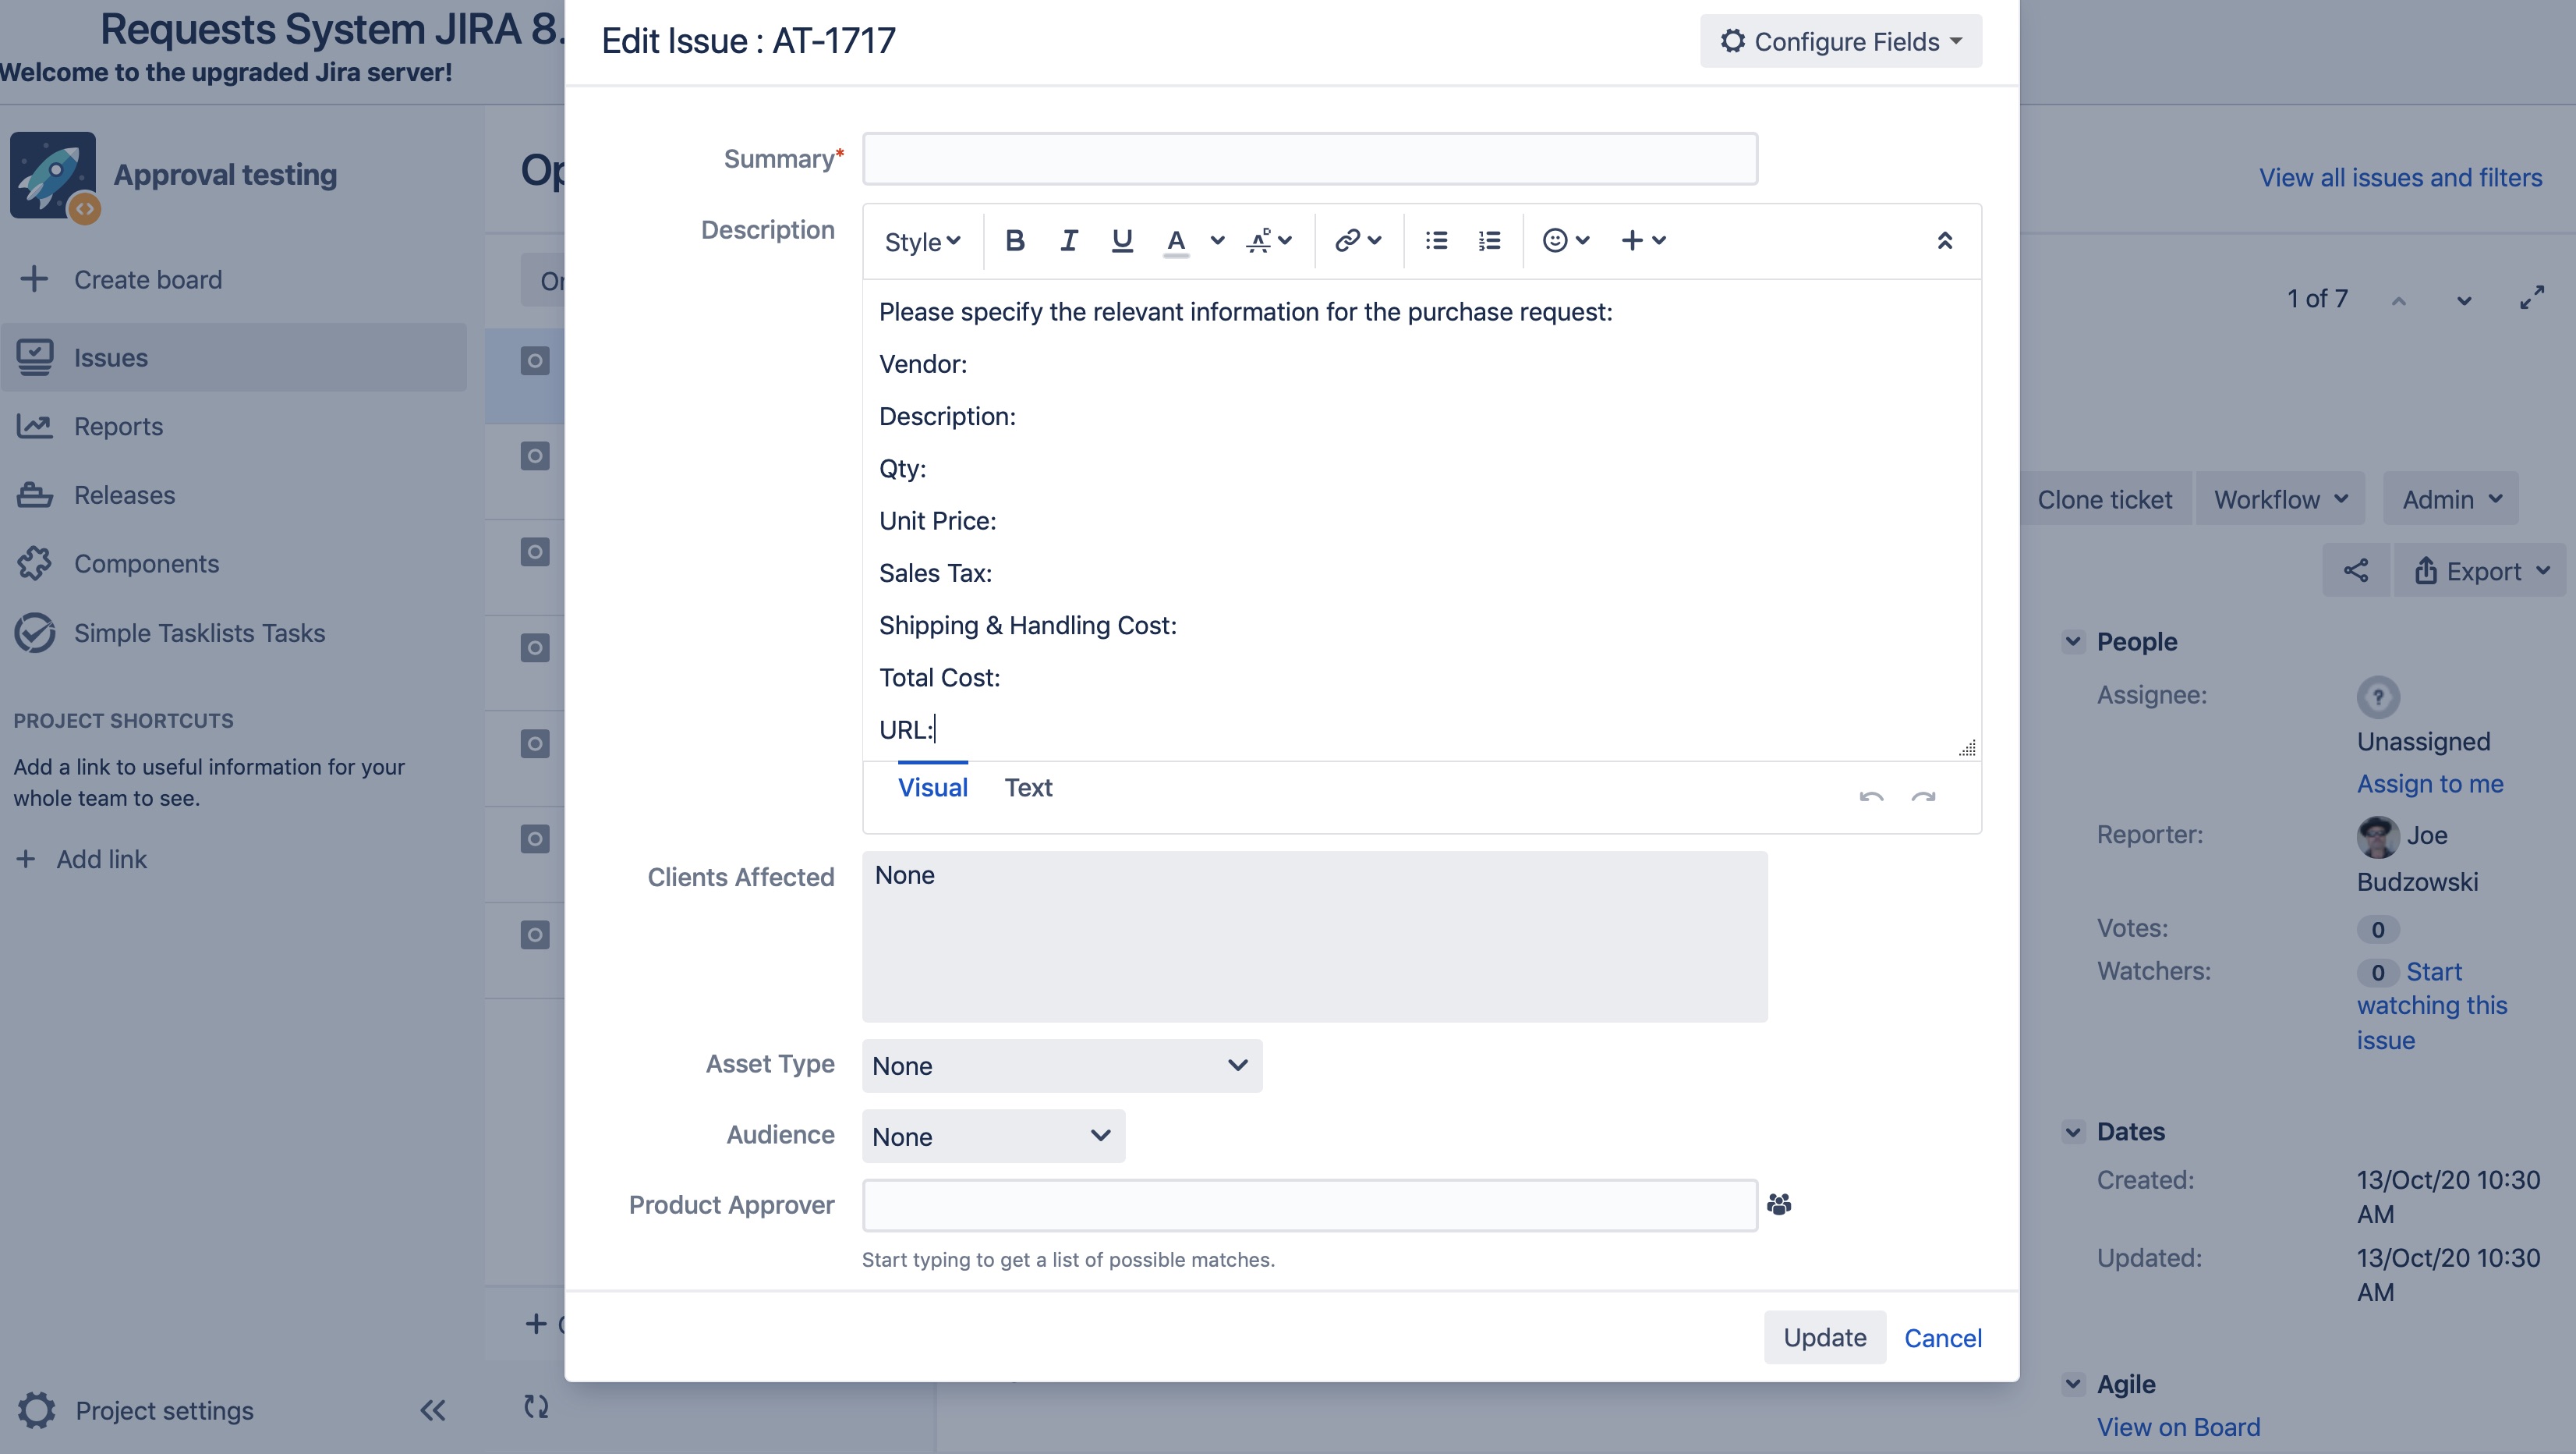Toggle italic formatting
2576x1454 pixels.
point(1068,240)
